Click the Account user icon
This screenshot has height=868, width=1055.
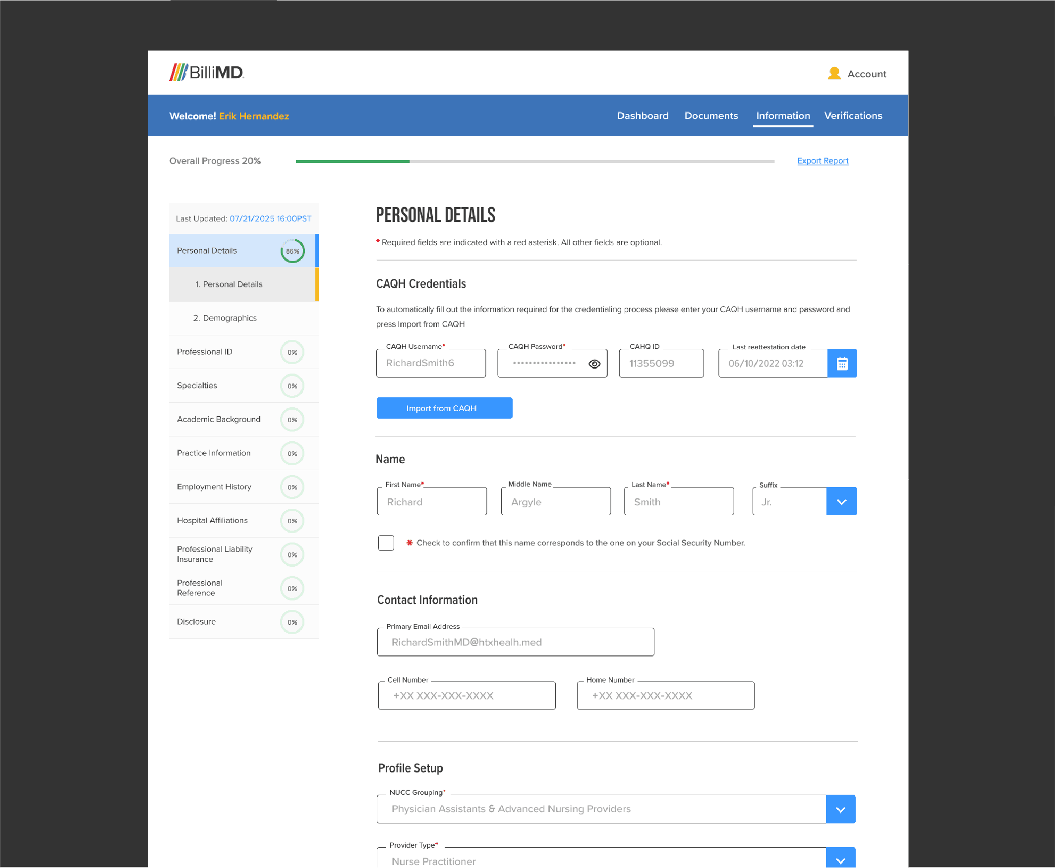[x=834, y=73]
